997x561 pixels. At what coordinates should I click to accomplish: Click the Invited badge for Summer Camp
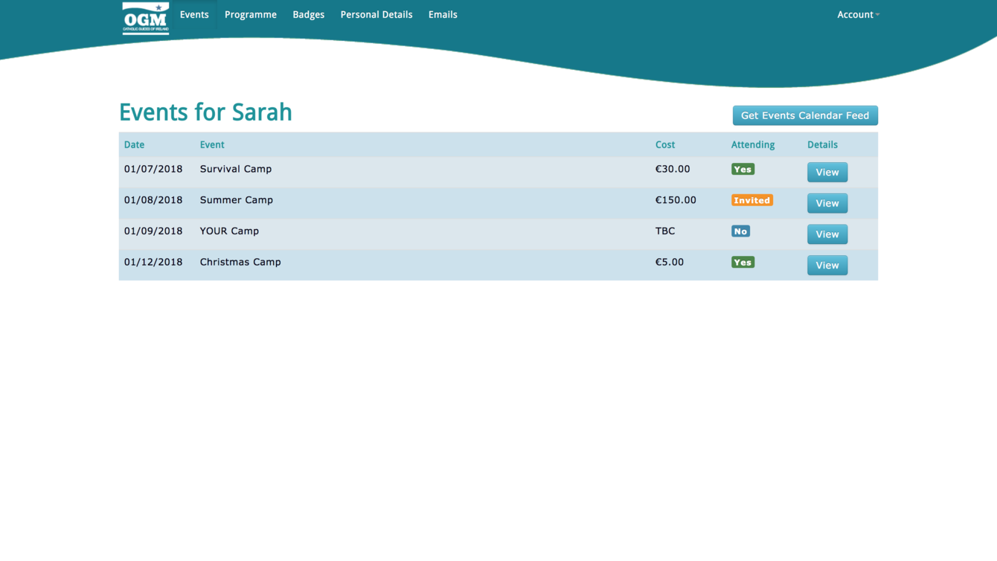pos(751,199)
